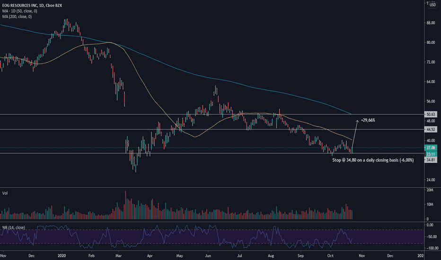This screenshot has width=441, height=260.
Task: Click the 37.08 current price tag
Action: (x=431, y=148)
